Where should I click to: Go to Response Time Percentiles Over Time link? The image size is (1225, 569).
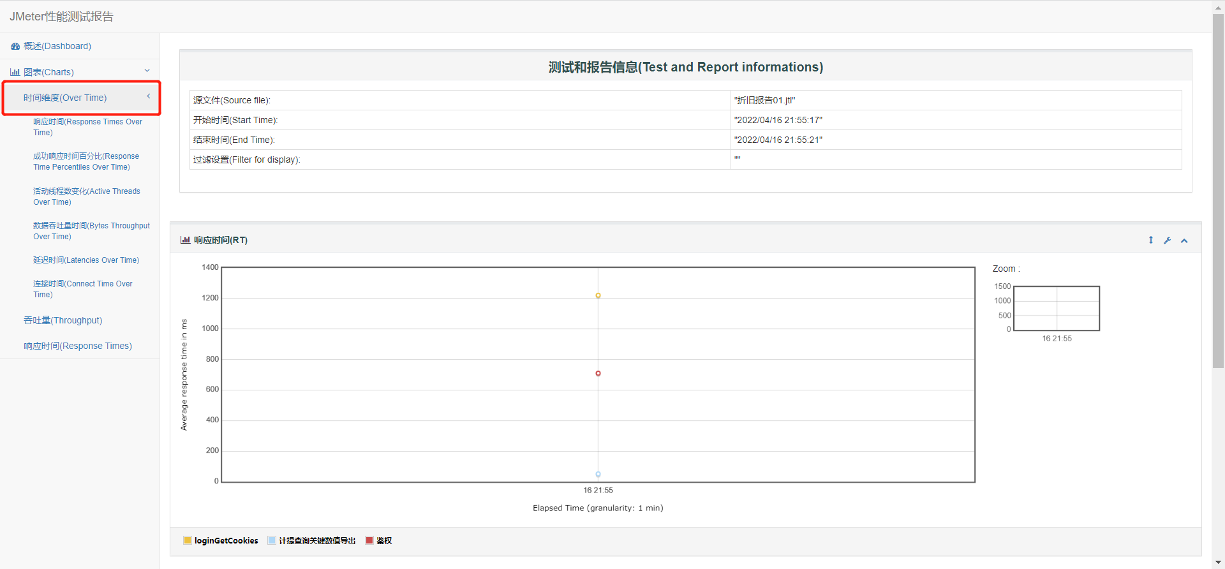click(86, 161)
